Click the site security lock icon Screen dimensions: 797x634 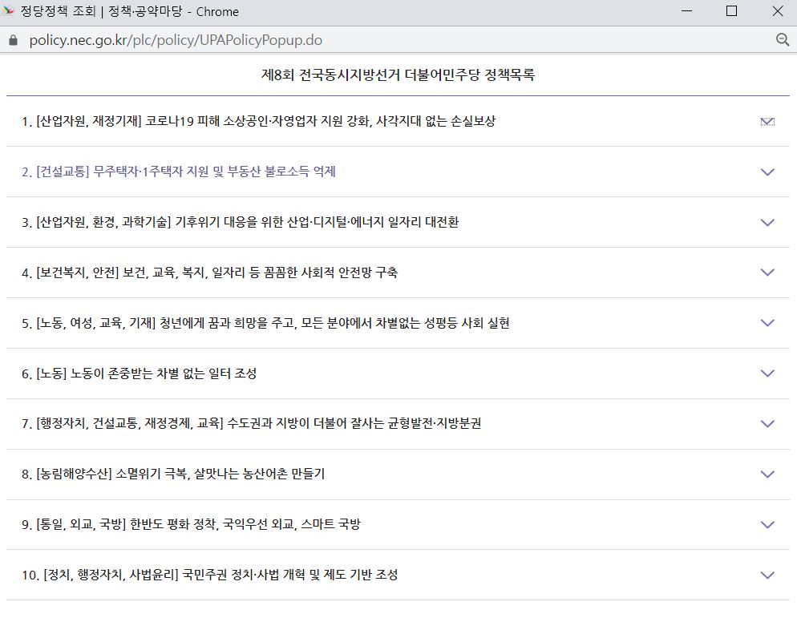pos(13,40)
